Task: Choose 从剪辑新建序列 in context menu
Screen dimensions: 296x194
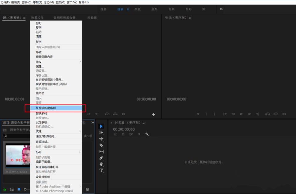Action: click(56, 108)
